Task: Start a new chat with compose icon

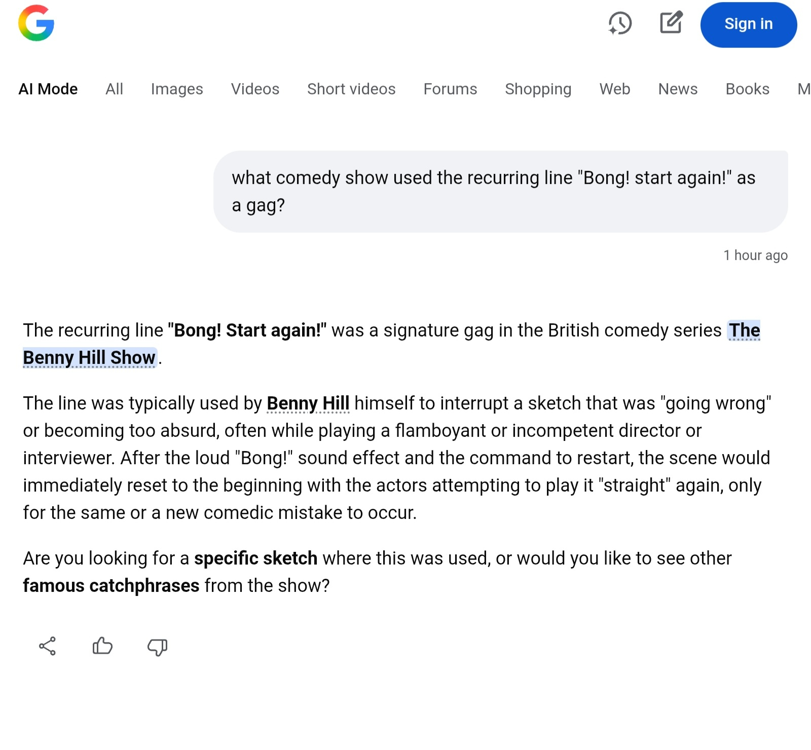Action: click(671, 23)
